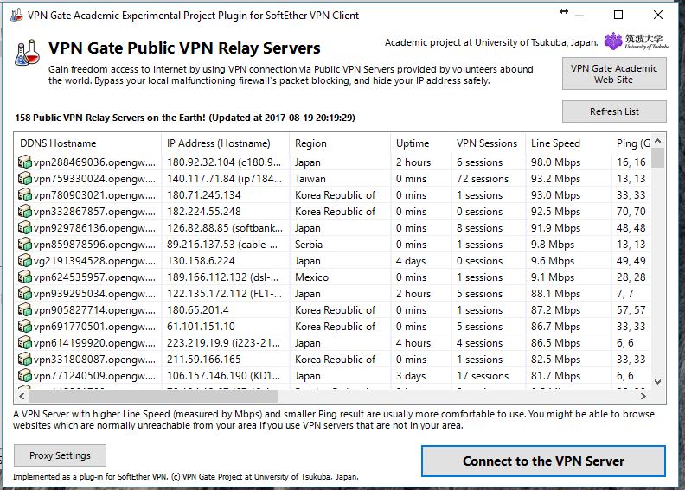
Task: Sort servers by Line Speed column header
Action: (568, 143)
